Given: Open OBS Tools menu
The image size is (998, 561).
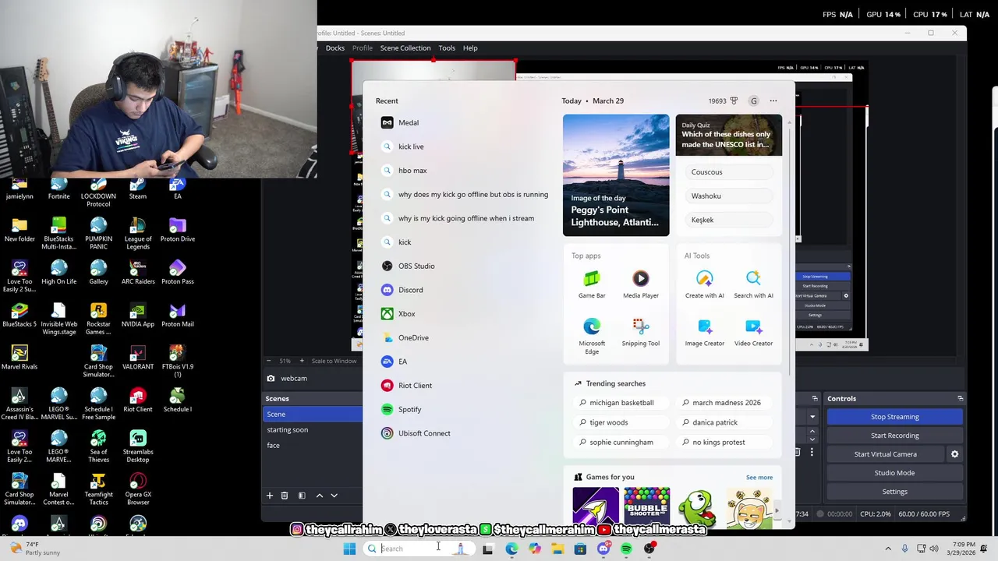Looking at the screenshot, I should [447, 48].
